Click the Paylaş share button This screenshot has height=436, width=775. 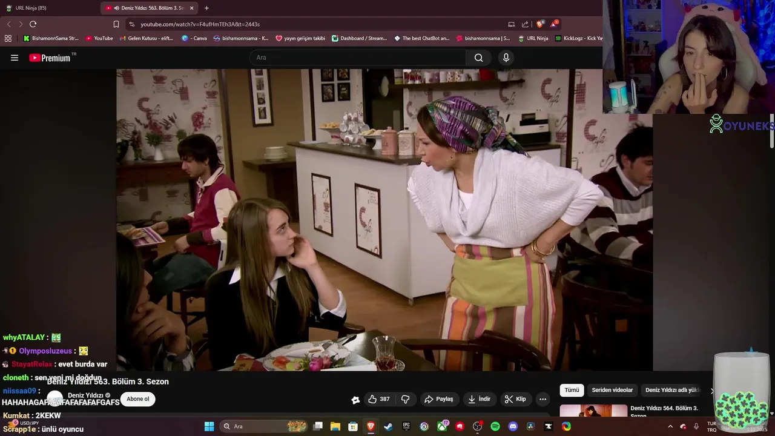pos(439,399)
